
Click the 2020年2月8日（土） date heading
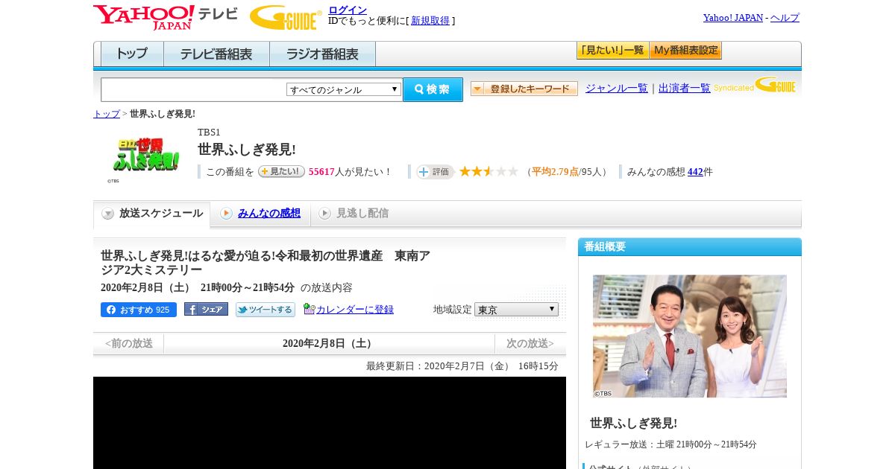pyautogui.click(x=329, y=343)
